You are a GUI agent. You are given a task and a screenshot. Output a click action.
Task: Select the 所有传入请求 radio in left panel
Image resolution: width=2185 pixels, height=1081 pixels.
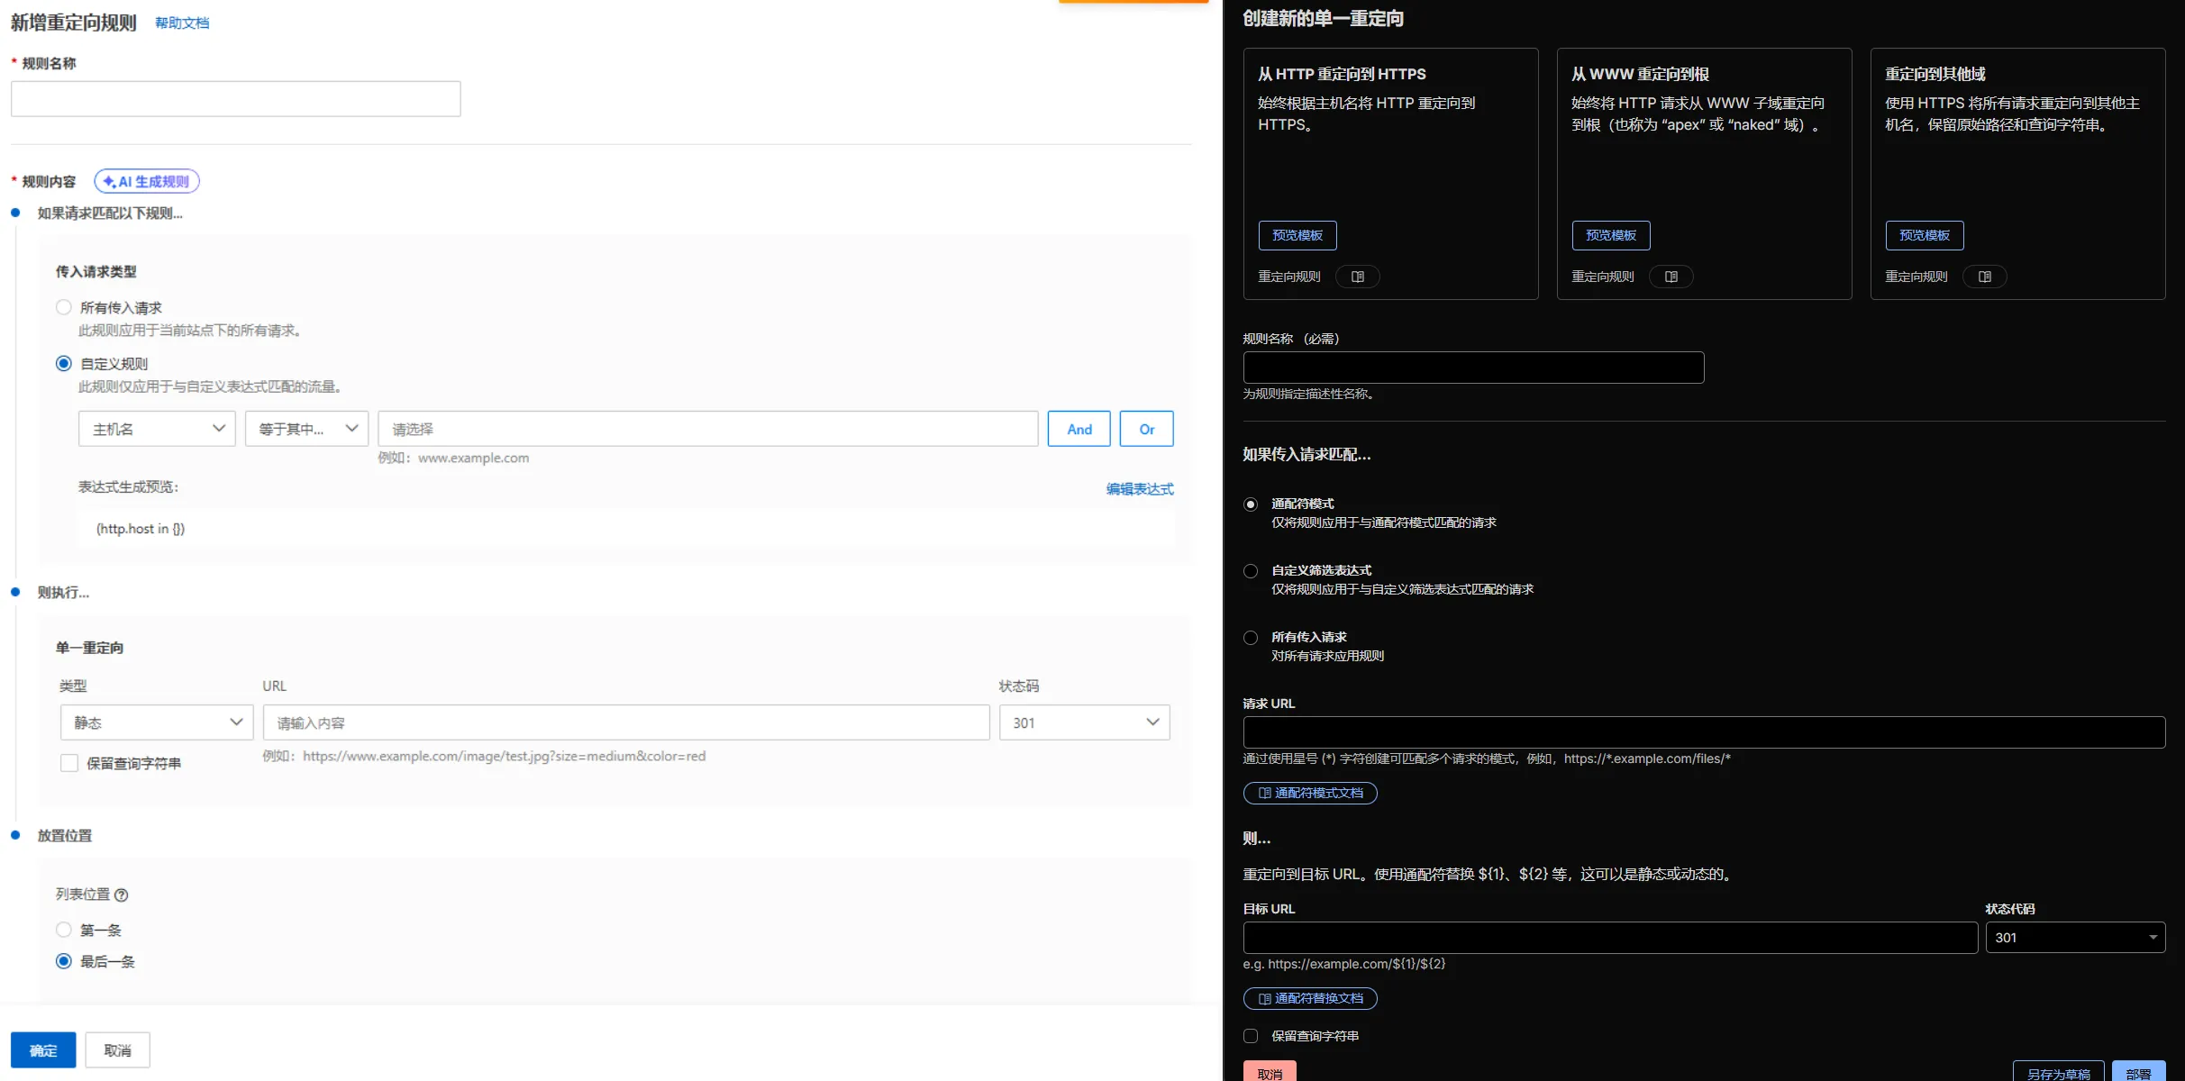tap(64, 307)
